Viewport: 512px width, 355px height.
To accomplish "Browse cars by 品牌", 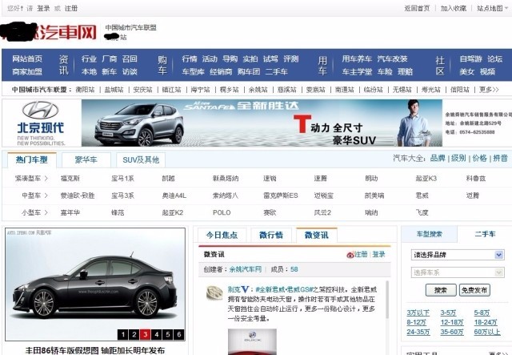I will tap(438, 158).
